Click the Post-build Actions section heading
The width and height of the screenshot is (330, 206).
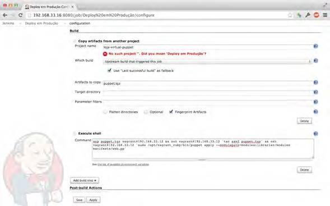pyautogui.click(x=86, y=188)
